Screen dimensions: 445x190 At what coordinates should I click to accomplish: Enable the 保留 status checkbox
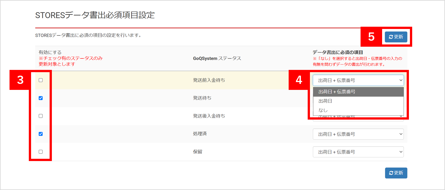(41, 152)
